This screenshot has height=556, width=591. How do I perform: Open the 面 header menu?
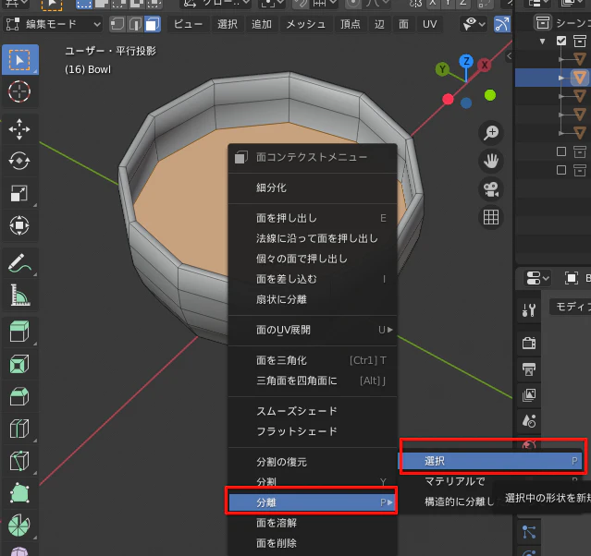pos(403,24)
